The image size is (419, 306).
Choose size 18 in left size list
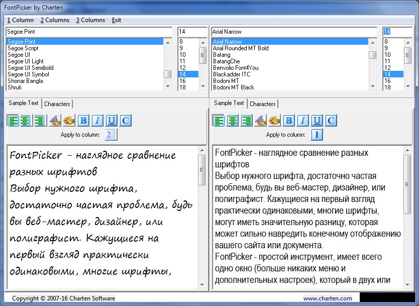click(188, 87)
